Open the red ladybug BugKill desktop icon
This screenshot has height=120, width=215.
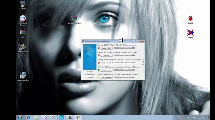tap(190, 20)
